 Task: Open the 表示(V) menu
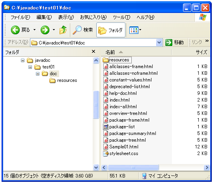[x=66, y=17]
